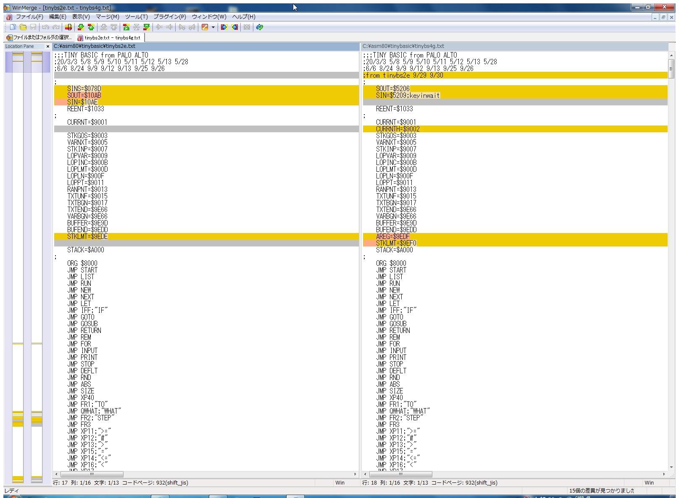Click the Redo toolbar icon
The height and width of the screenshot is (498, 679).
56,27
